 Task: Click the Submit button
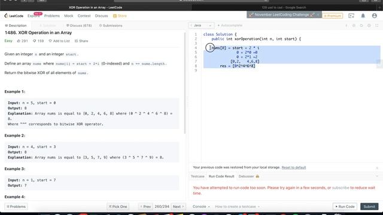click(x=369, y=207)
